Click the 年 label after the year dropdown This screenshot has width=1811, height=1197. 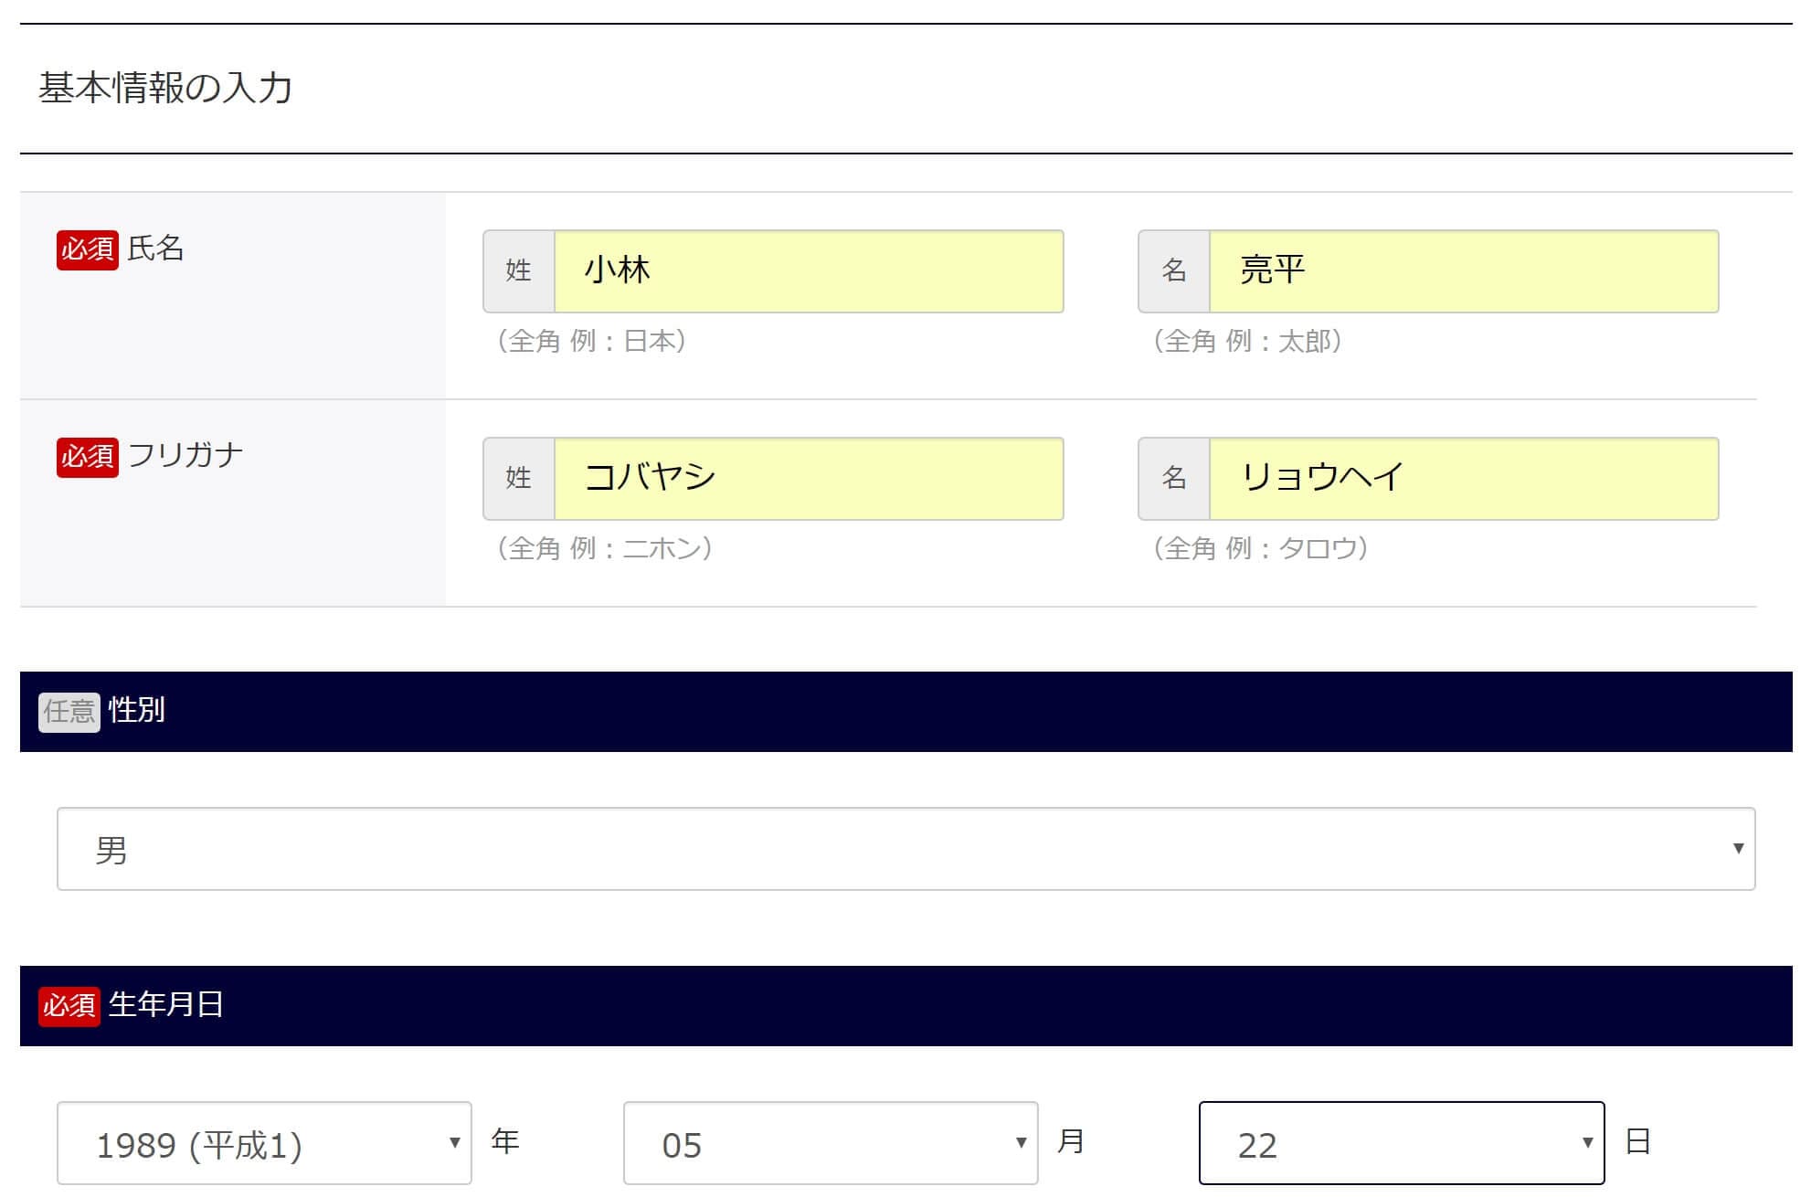point(505,1141)
